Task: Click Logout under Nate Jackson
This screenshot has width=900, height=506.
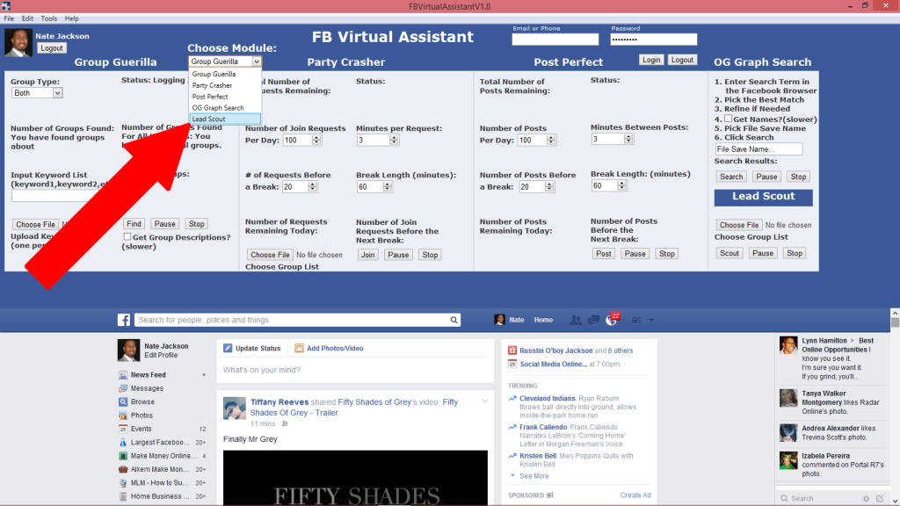Action: coord(51,48)
